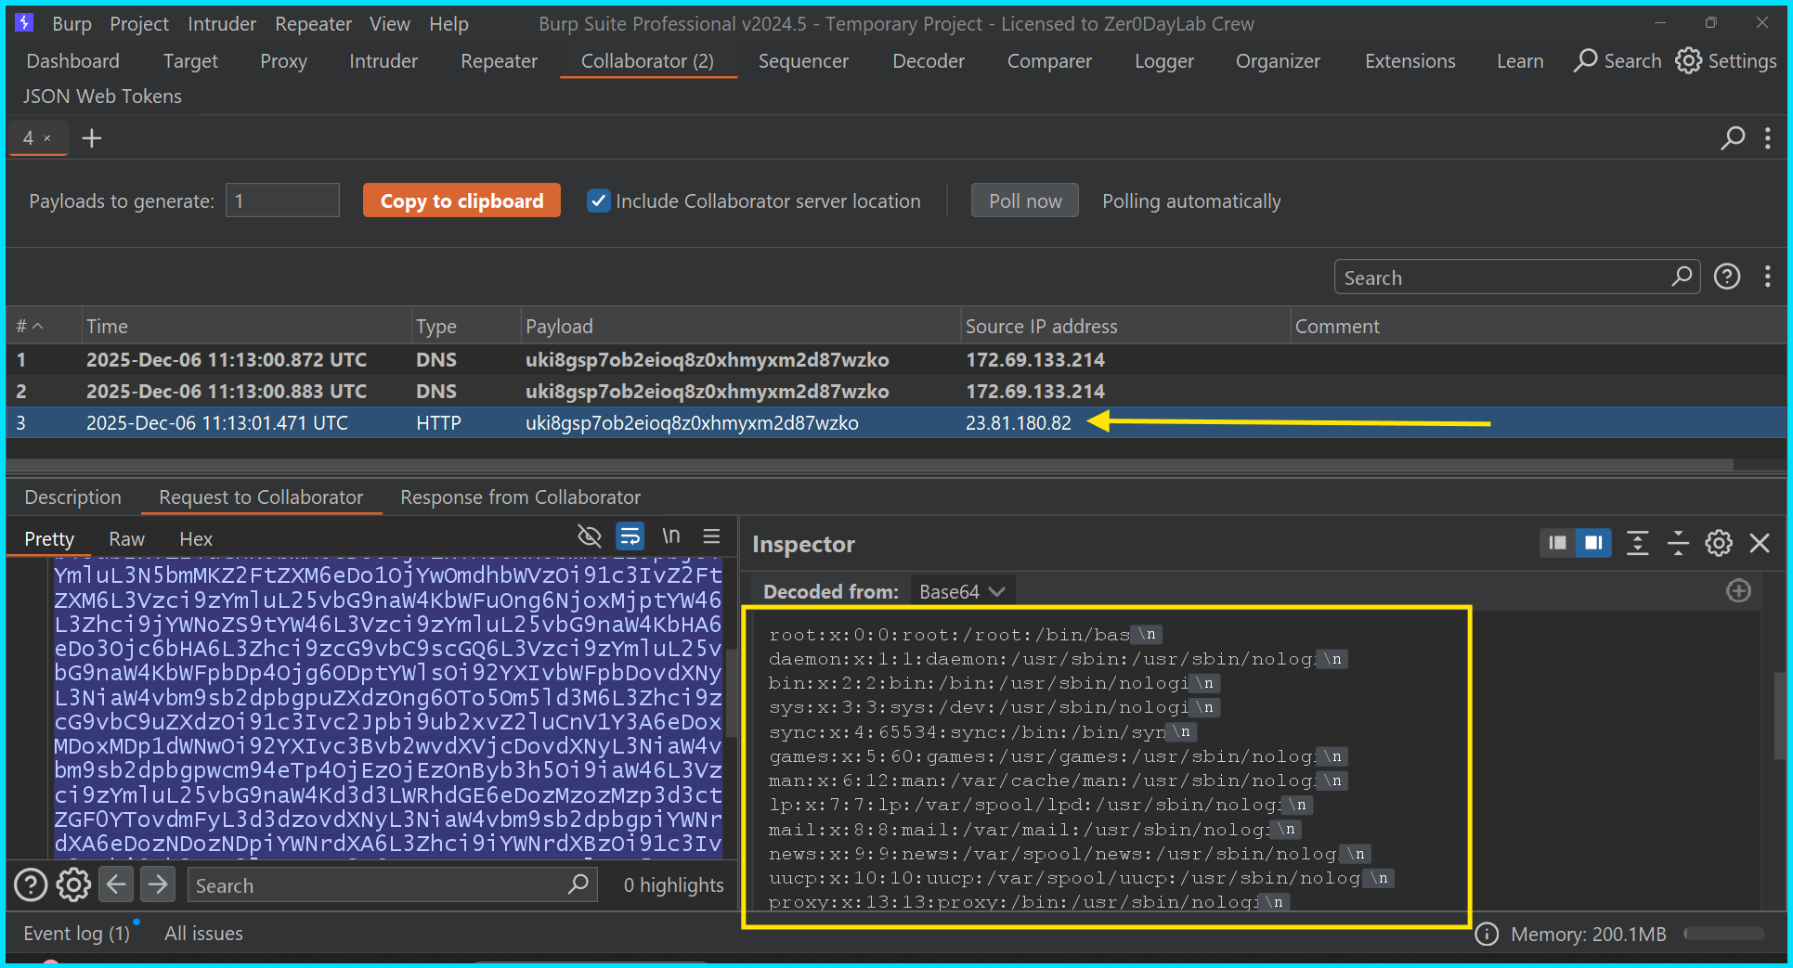This screenshot has width=1793, height=968.
Task: Select DNS interaction row 1
Action: tap(896, 359)
